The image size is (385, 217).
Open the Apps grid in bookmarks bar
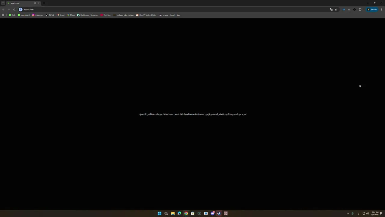(3, 15)
